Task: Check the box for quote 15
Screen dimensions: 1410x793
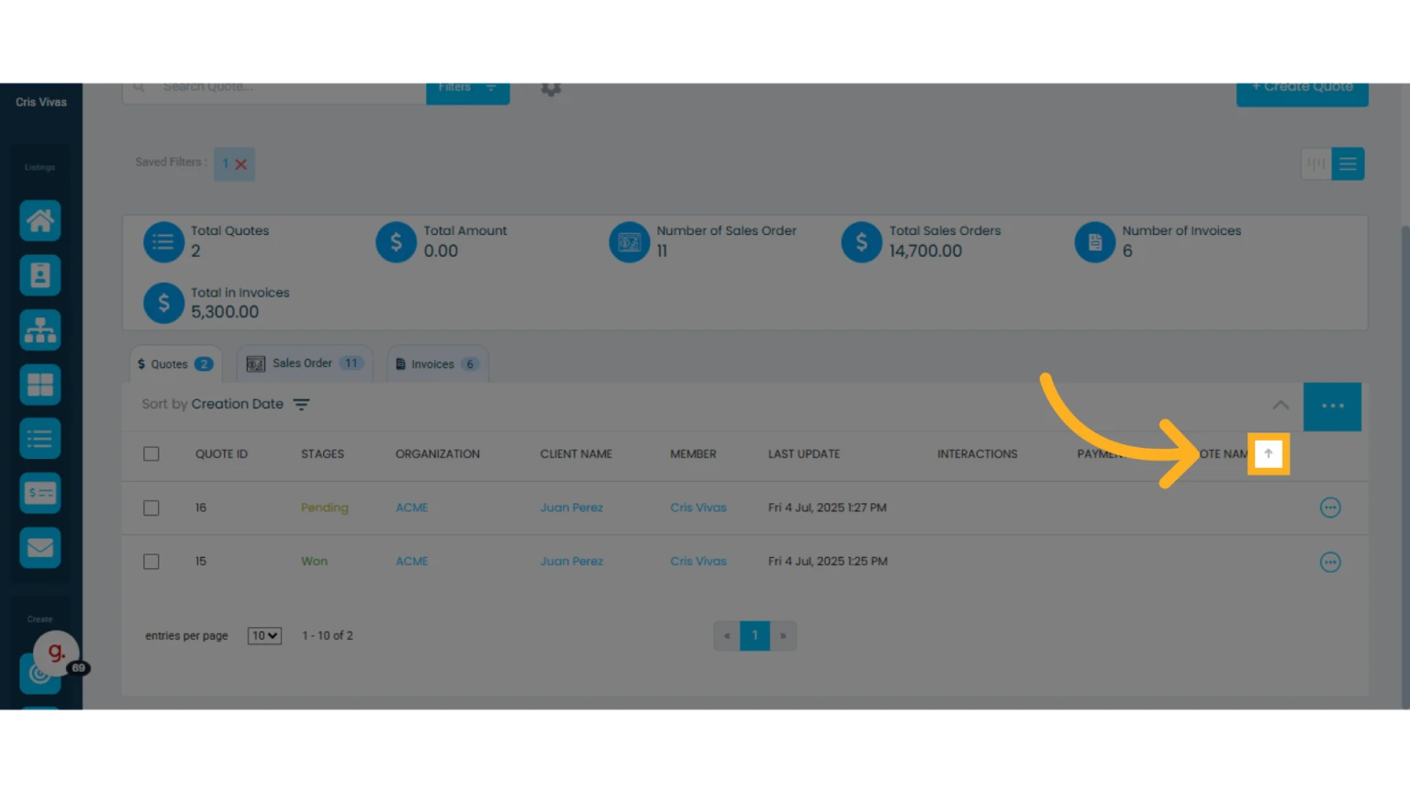Action: tap(151, 562)
